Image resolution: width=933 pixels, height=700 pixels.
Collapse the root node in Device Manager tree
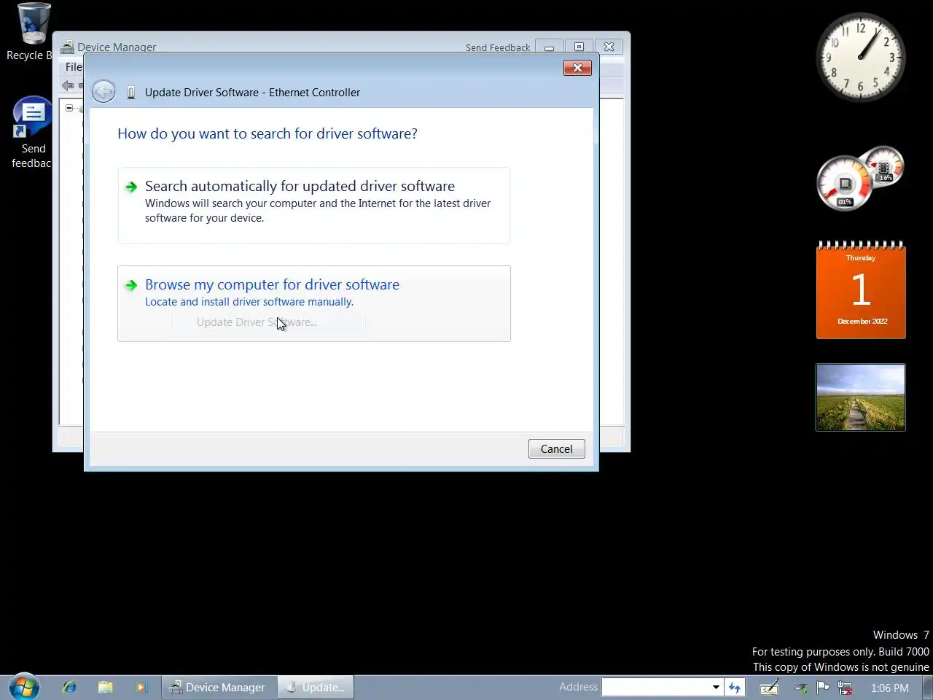[x=69, y=108]
